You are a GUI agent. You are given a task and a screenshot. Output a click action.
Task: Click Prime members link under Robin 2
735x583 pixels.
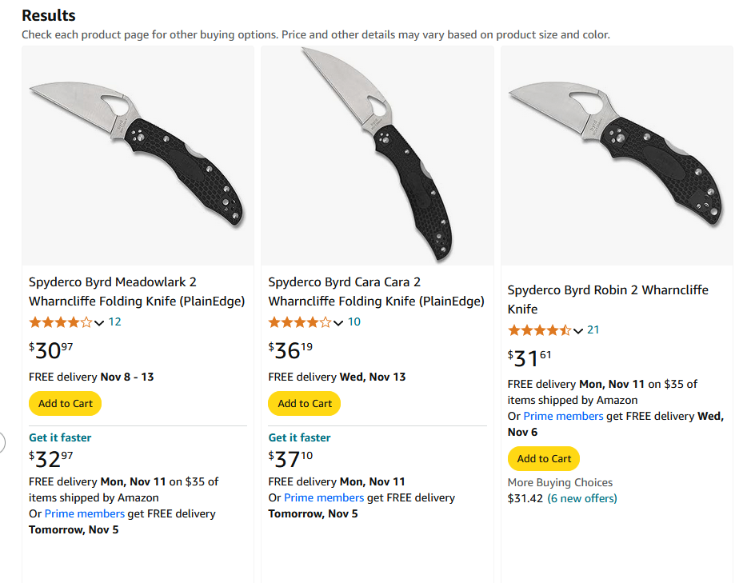[563, 416]
